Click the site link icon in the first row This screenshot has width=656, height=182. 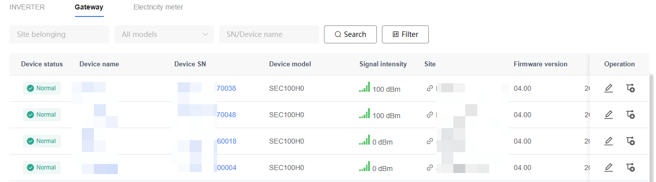(429, 88)
